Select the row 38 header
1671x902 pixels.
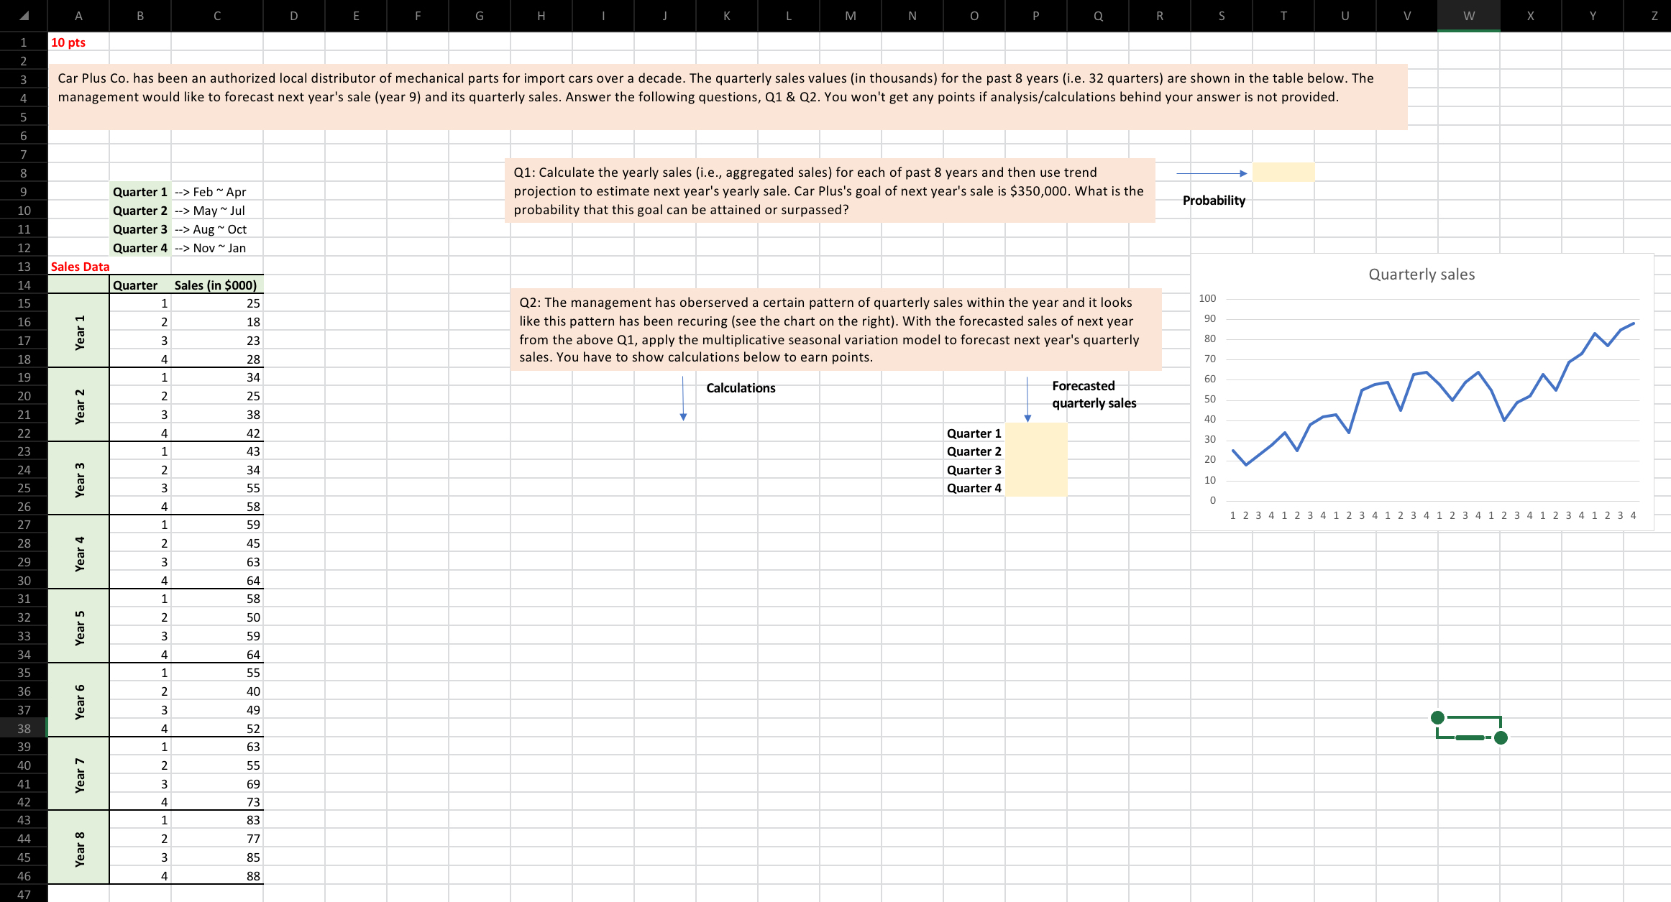[24, 728]
